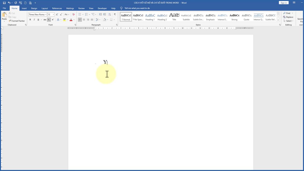This screenshot has width=304, height=171.
Task: Click the Shading paint bucket icon
Action: (105, 20)
